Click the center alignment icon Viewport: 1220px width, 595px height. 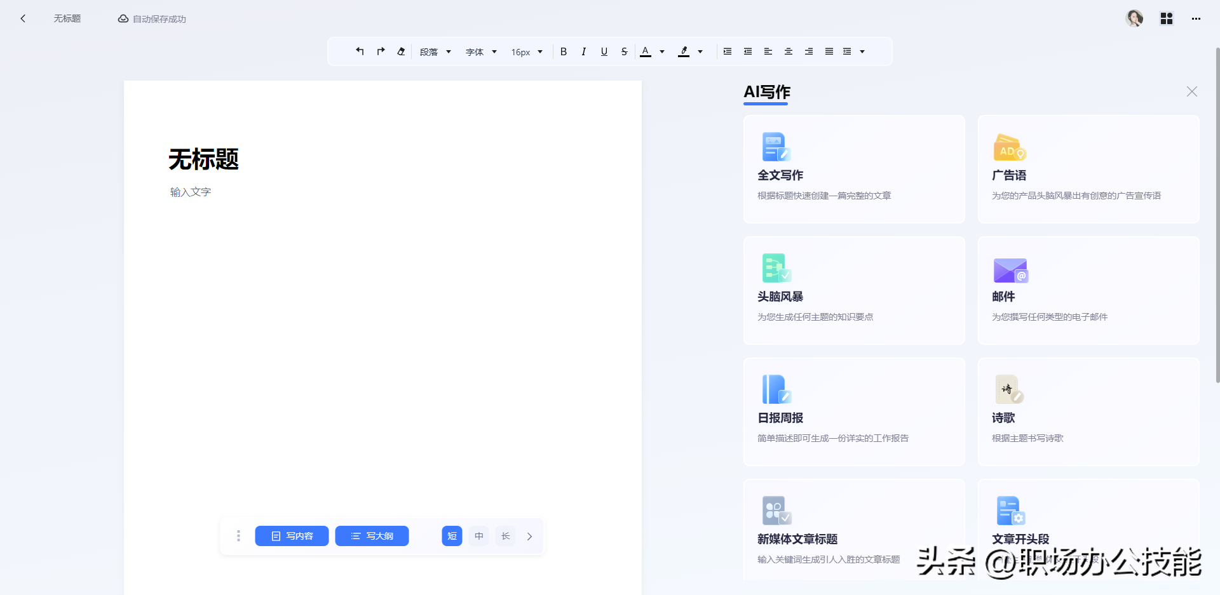pyautogui.click(x=788, y=51)
